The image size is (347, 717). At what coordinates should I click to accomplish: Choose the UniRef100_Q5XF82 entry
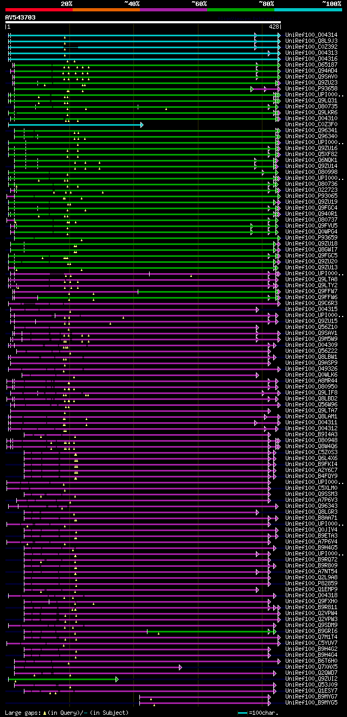click(x=312, y=154)
